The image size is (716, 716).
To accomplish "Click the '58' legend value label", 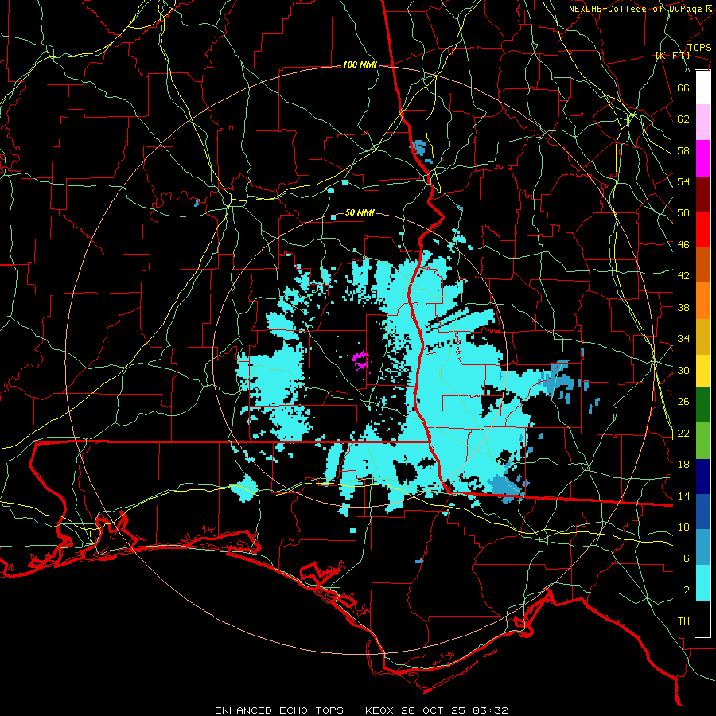I will 683,150.
